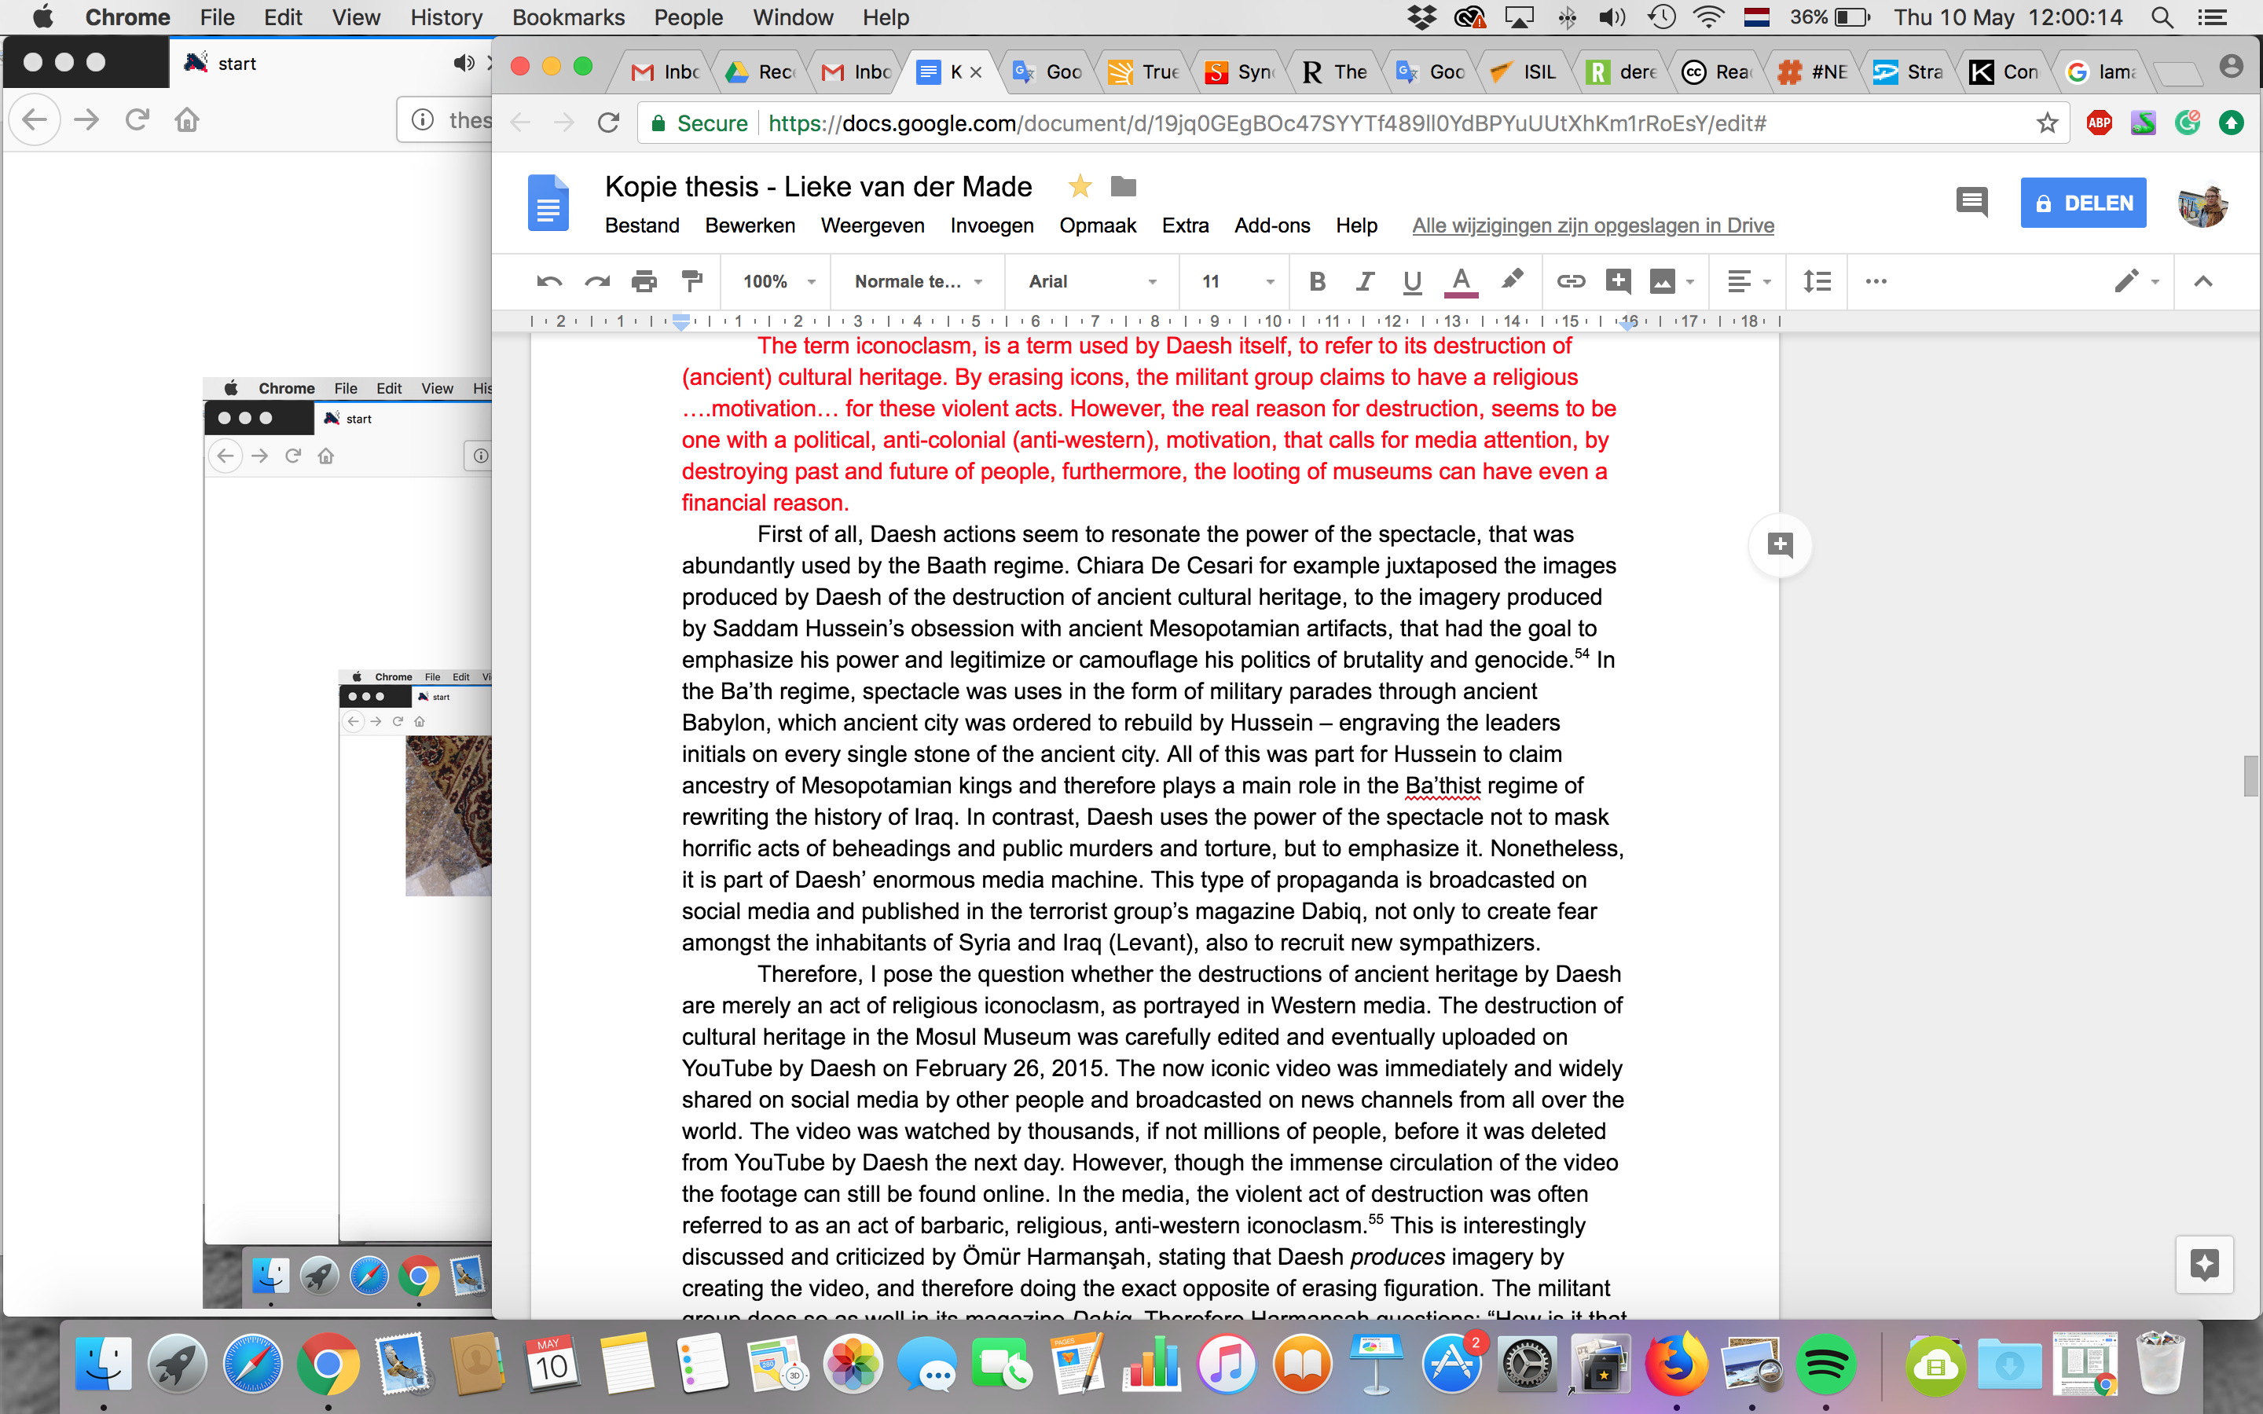Click the home icon in background window

point(187,119)
